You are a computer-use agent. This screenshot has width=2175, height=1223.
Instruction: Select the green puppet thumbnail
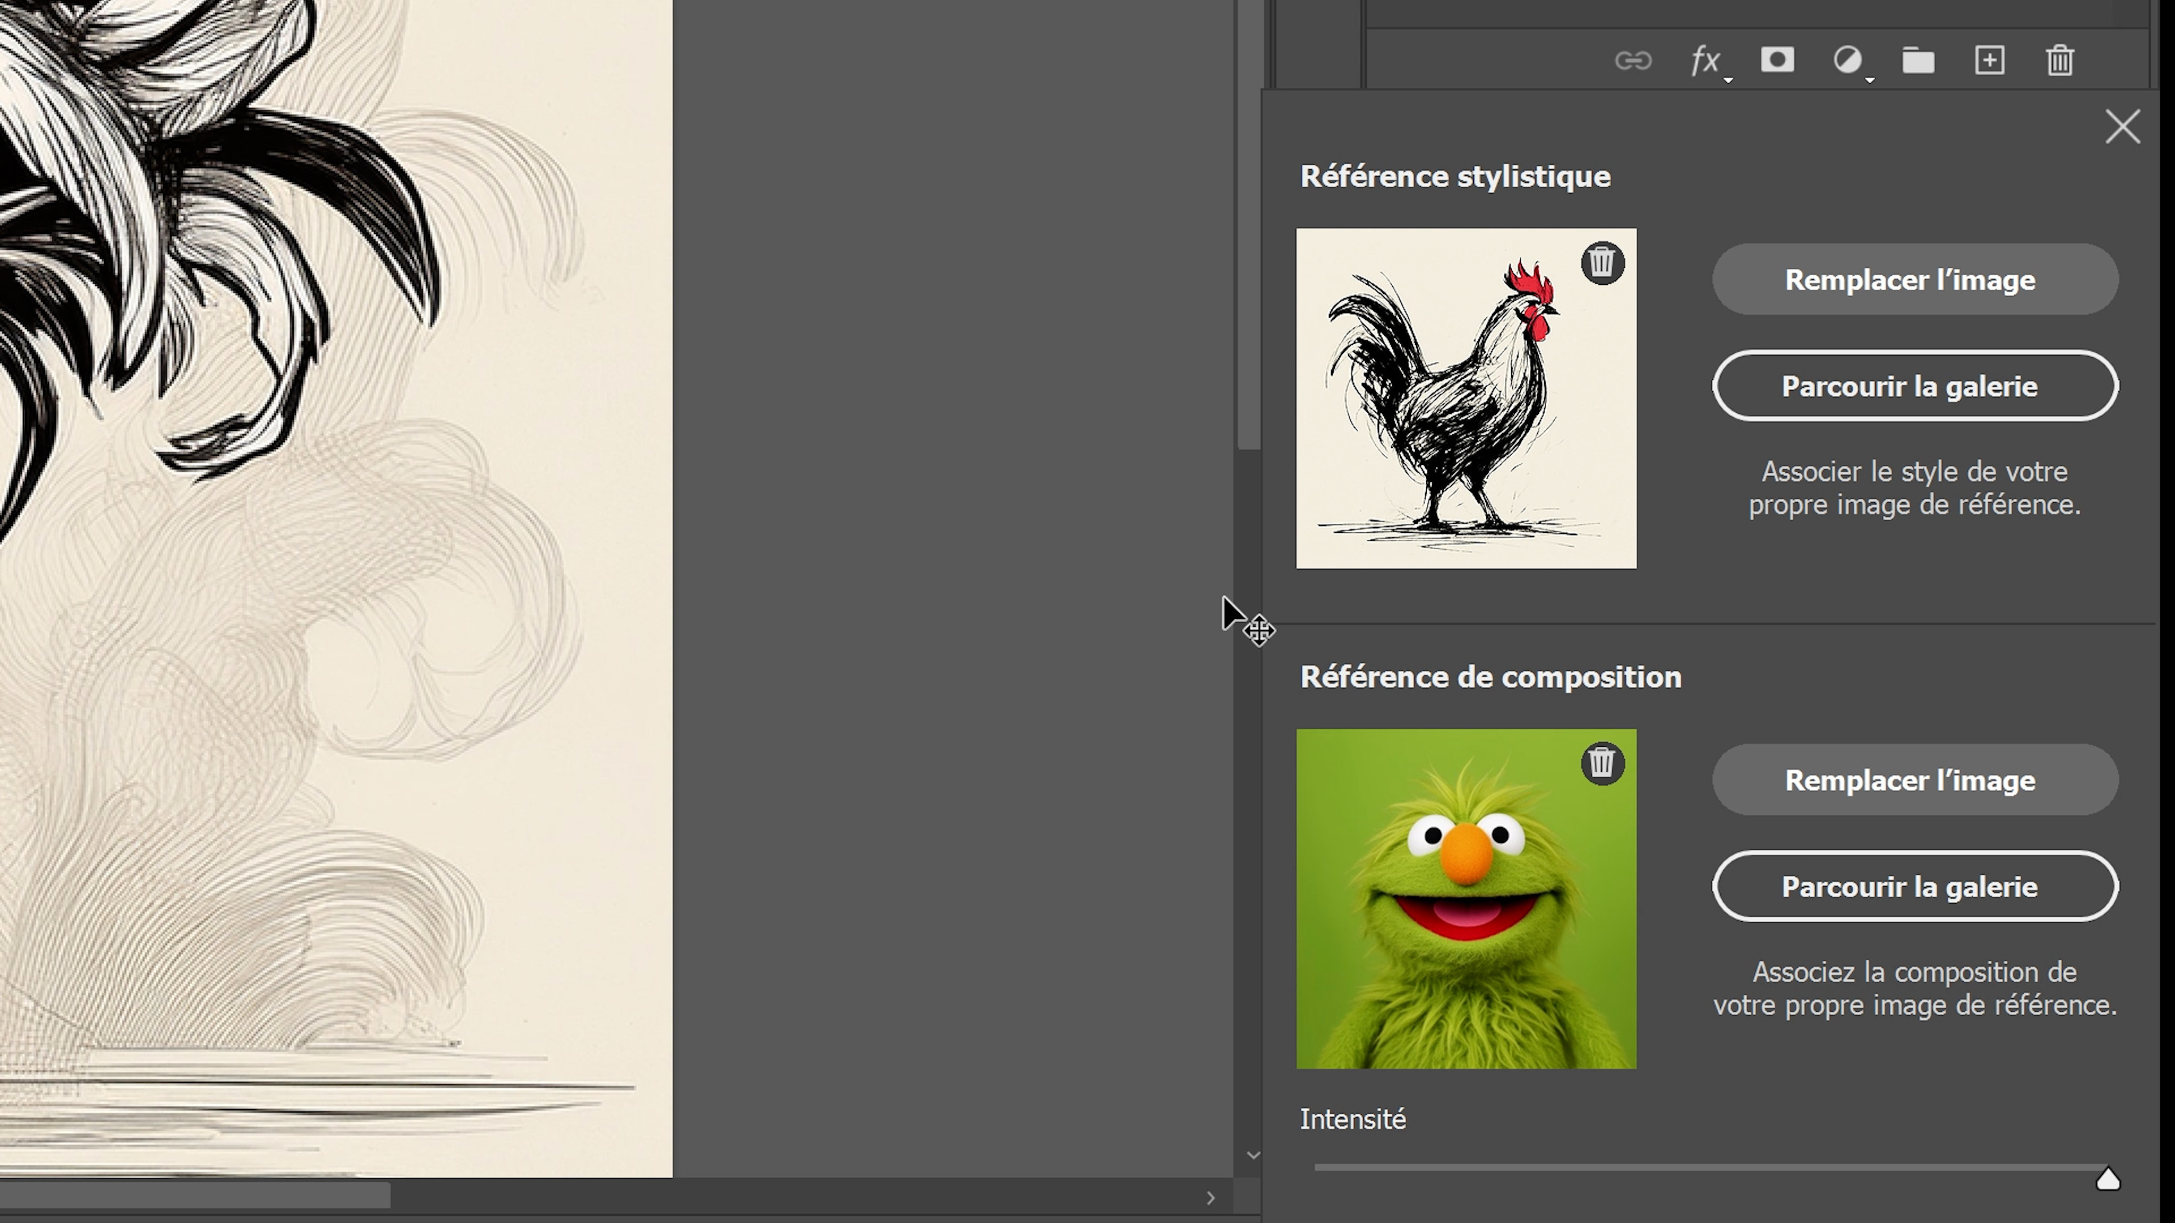point(1466,899)
